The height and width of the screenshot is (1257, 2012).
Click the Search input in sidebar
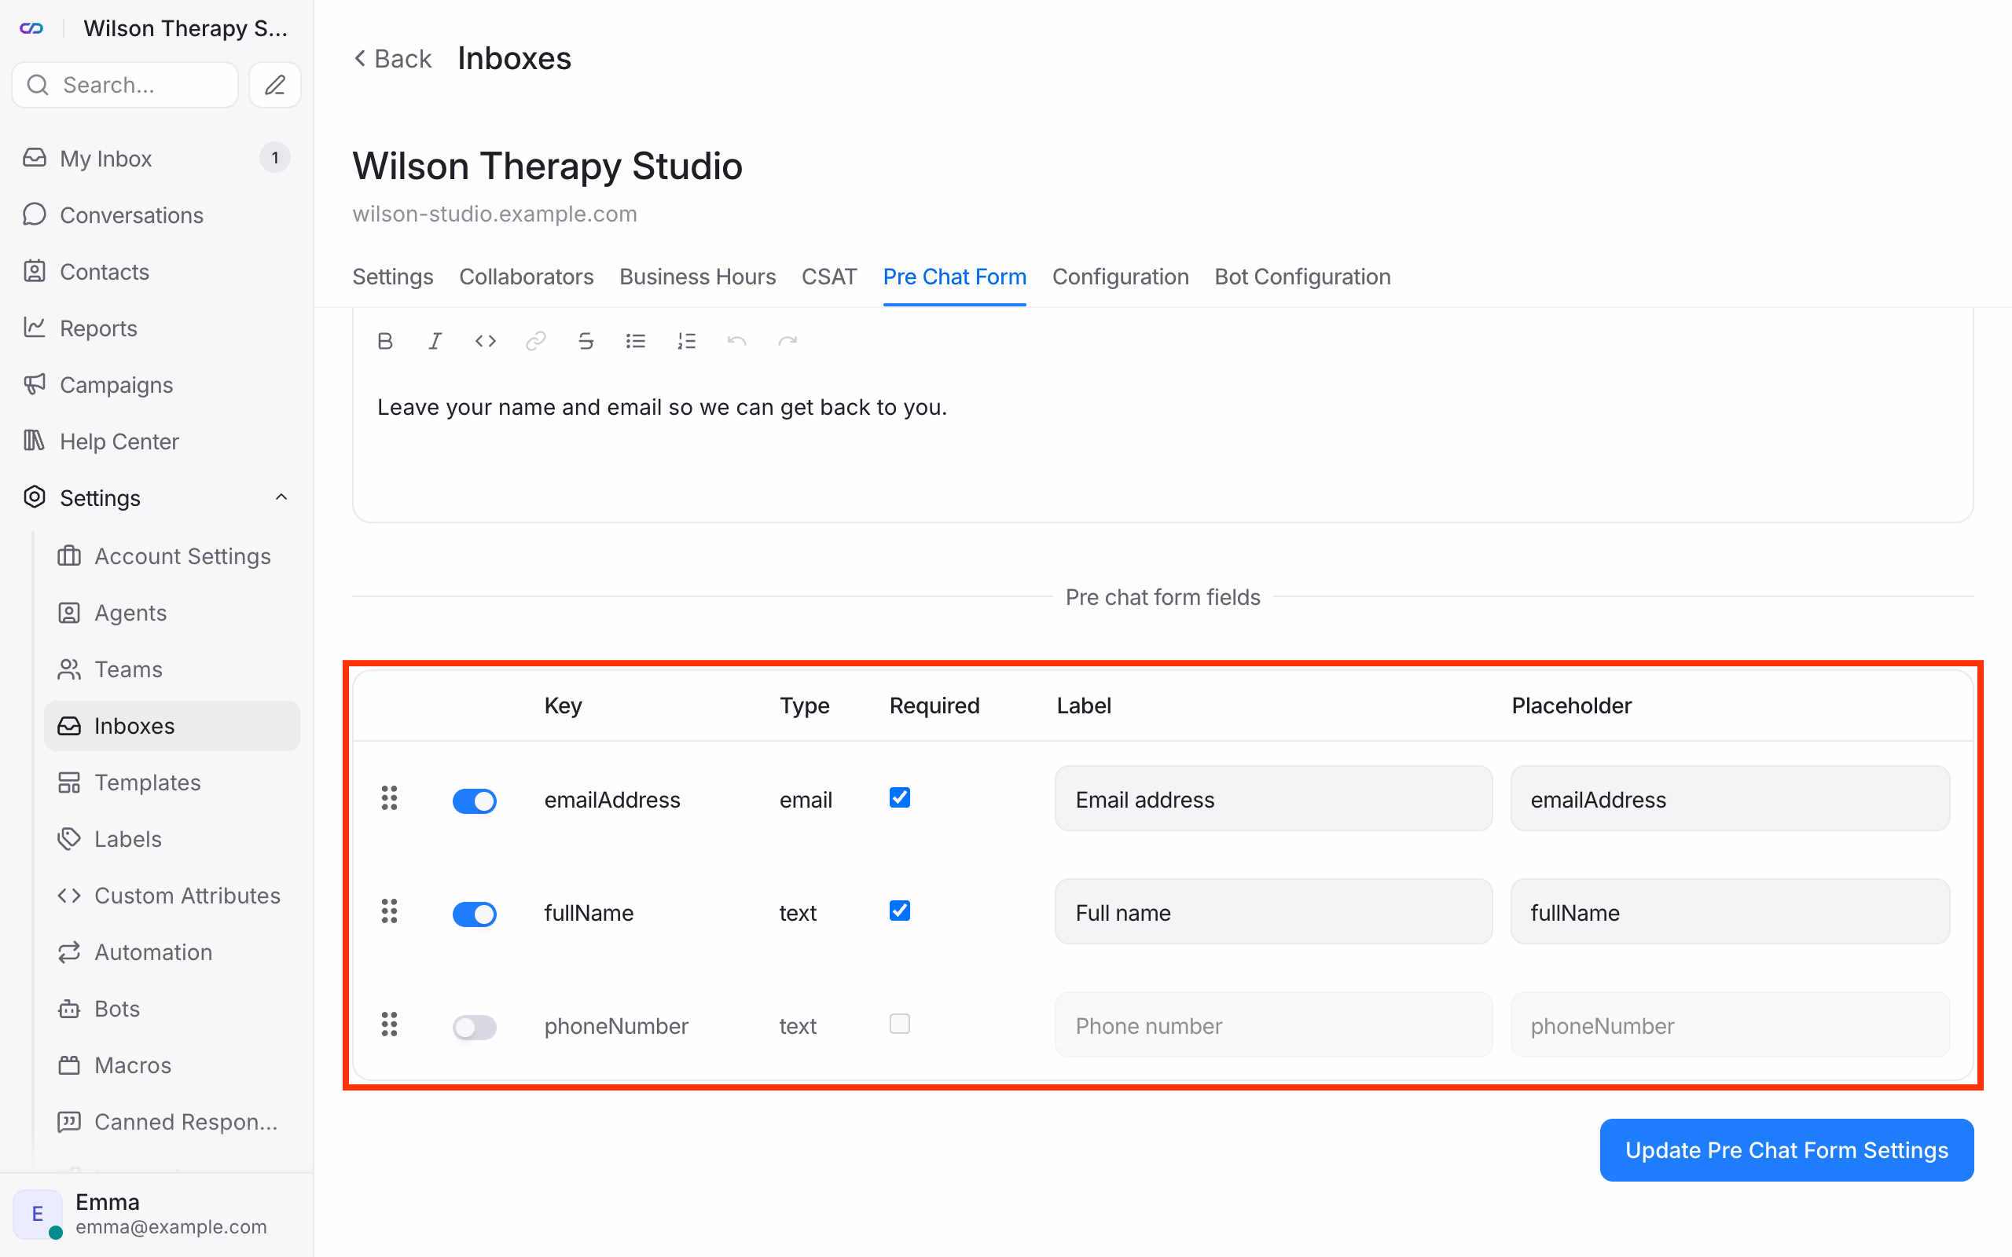pyautogui.click(x=126, y=85)
